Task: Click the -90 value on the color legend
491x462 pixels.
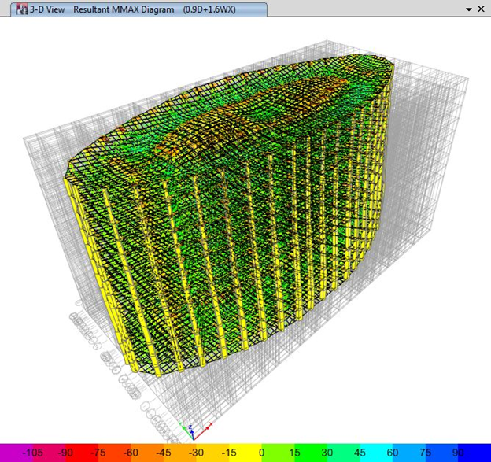Action: [x=65, y=453]
